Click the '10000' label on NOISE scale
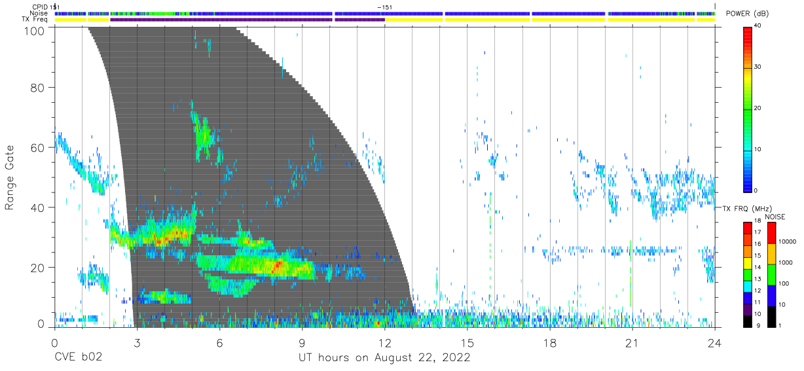 [788, 241]
